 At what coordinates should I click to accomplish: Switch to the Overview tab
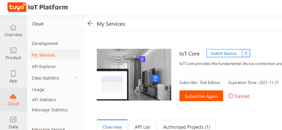click(x=112, y=125)
